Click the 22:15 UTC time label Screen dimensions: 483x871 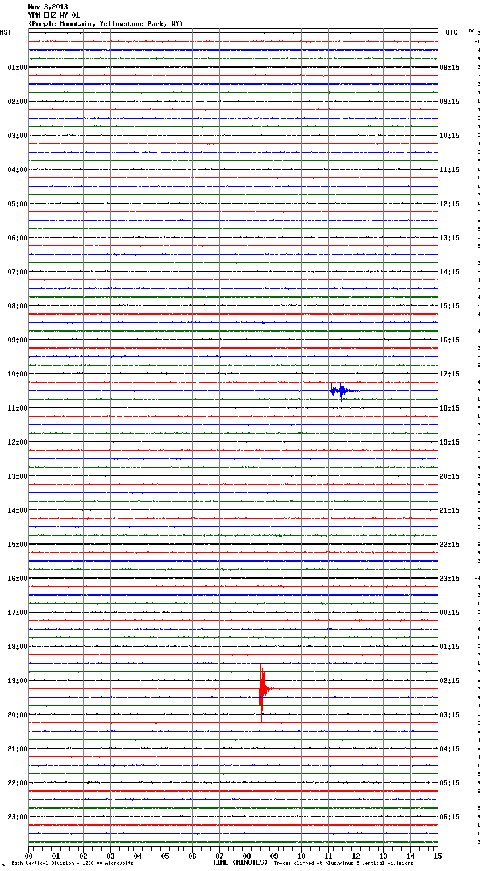point(449,545)
